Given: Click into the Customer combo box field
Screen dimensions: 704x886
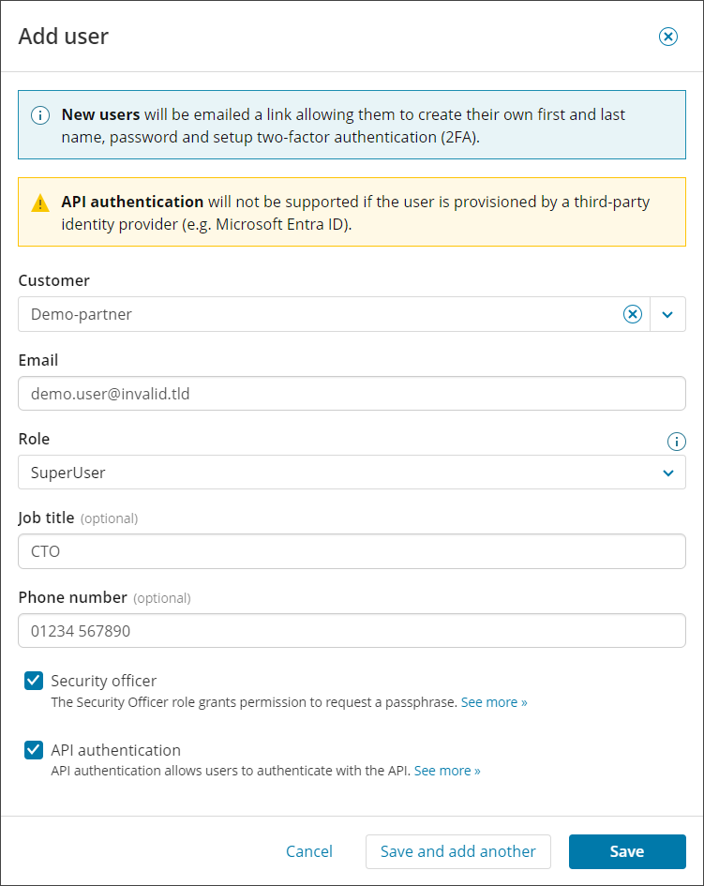Looking at the screenshot, I should [x=319, y=314].
